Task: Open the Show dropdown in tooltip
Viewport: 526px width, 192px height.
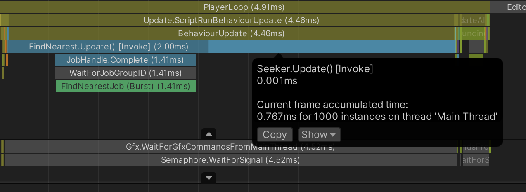Action: [x=319, y=135]
